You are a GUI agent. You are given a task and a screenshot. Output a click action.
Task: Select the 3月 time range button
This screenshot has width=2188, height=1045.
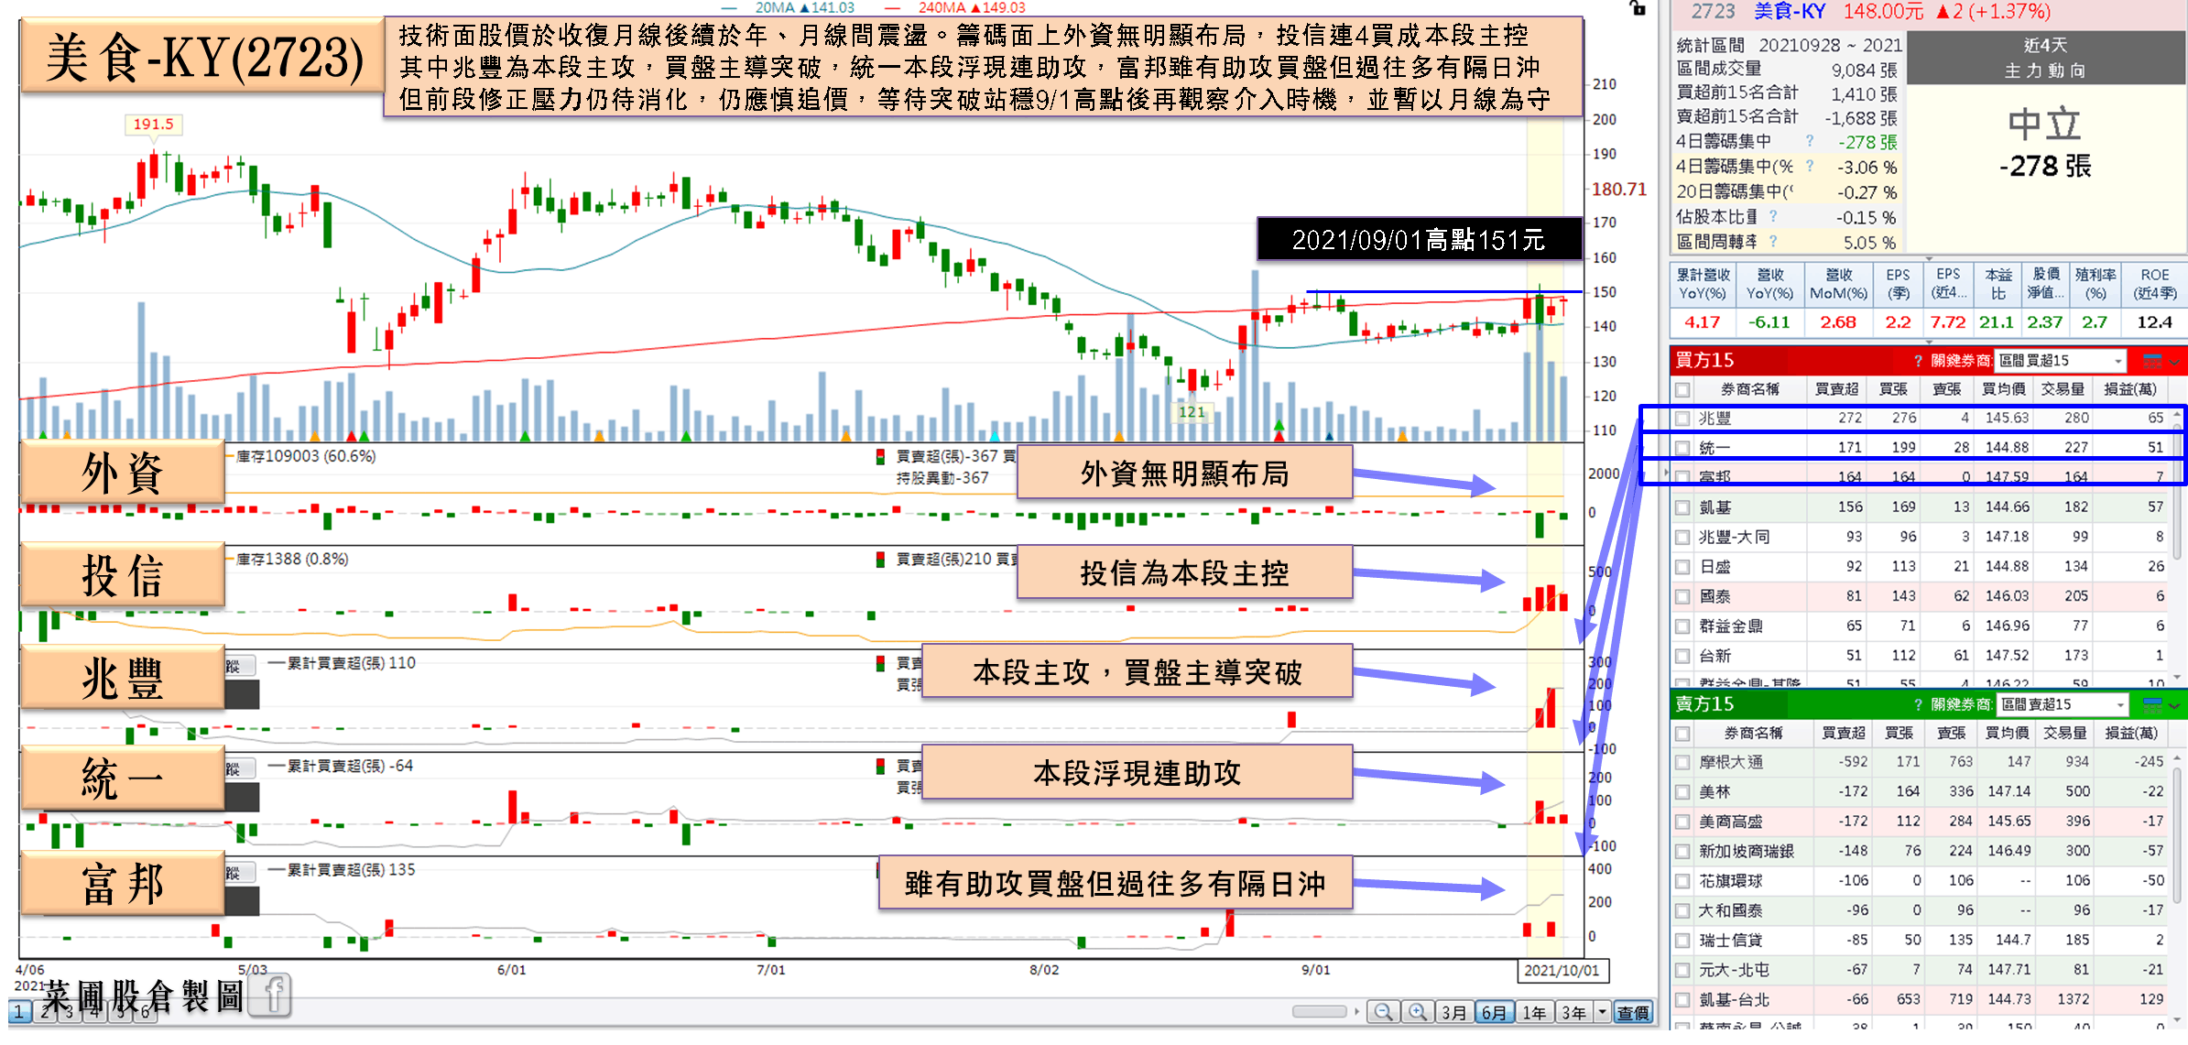(1453, 1012)
